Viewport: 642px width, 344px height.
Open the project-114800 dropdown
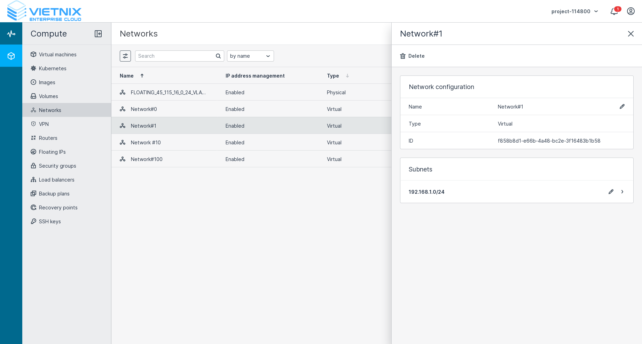tap(574, 11)
